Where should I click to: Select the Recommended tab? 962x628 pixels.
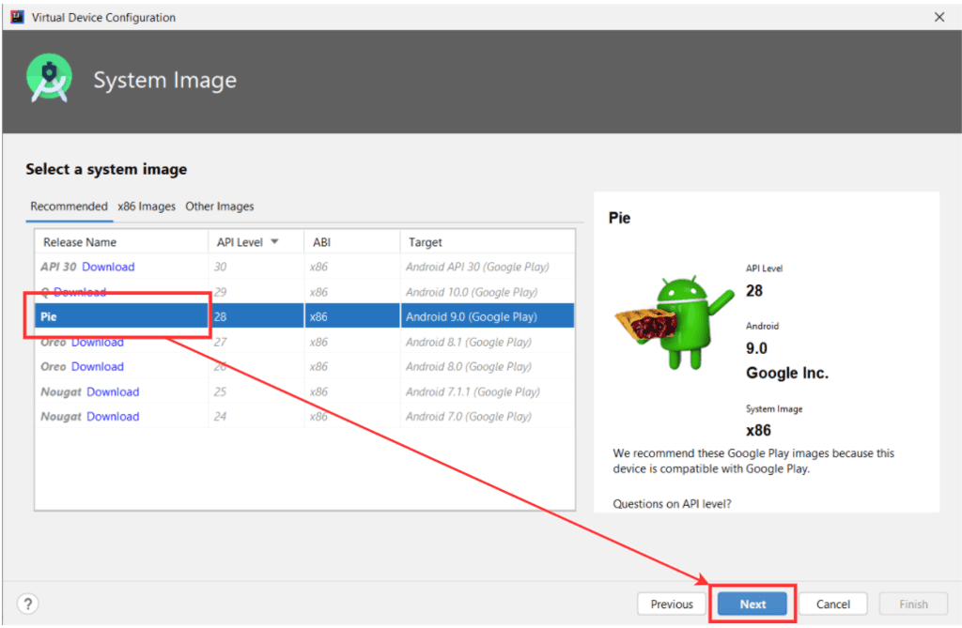tap(69, 207)
